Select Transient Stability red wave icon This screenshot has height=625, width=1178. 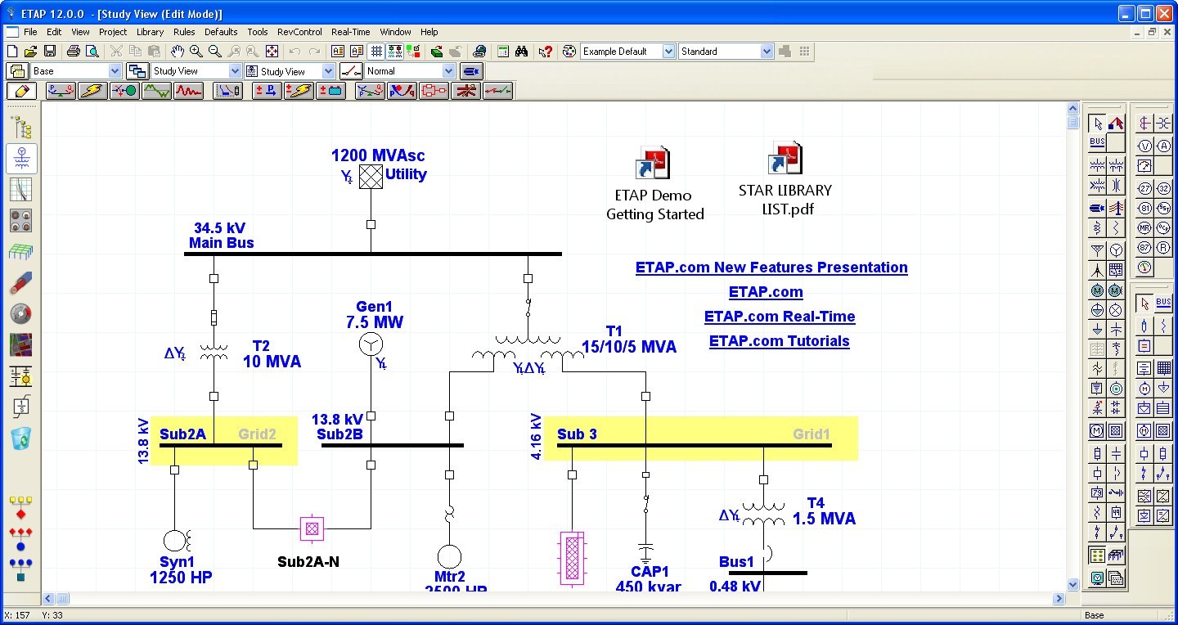(188, 91)
